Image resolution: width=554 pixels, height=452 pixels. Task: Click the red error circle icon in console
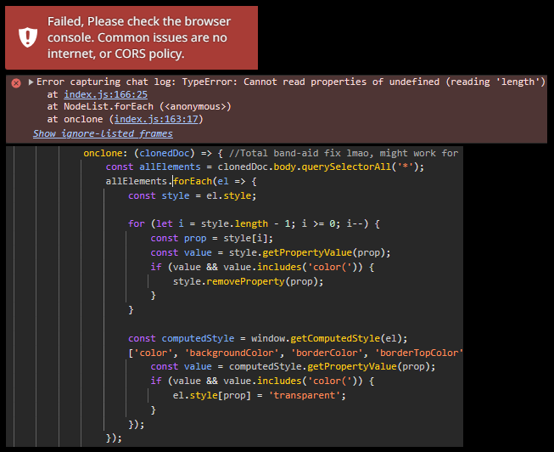(16, 83)
